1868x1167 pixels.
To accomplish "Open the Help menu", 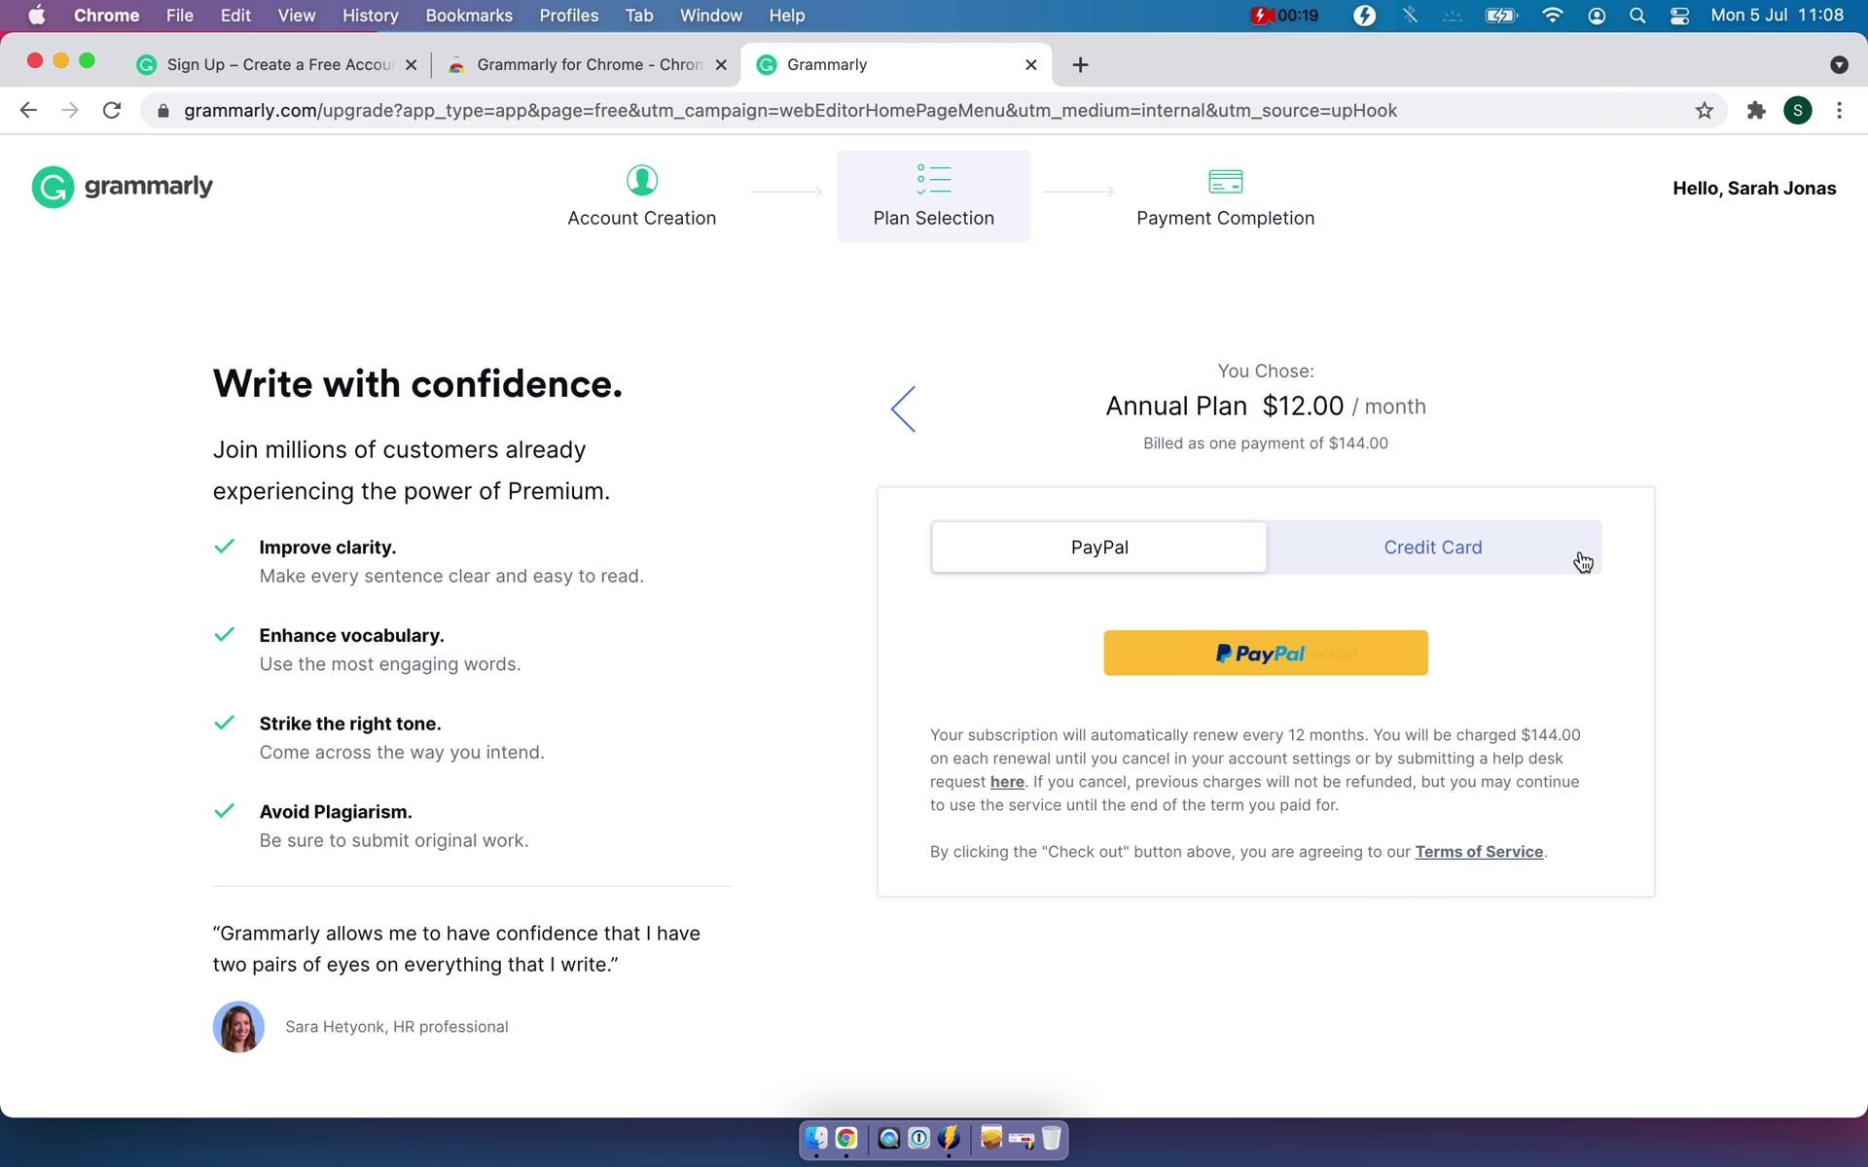I will (787, 16).
